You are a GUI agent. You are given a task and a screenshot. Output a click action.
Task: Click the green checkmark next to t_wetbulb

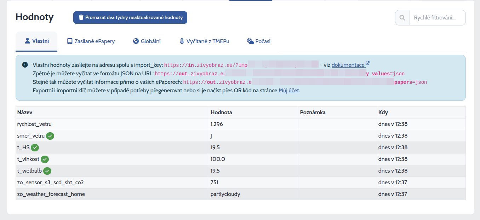(47, 171)
